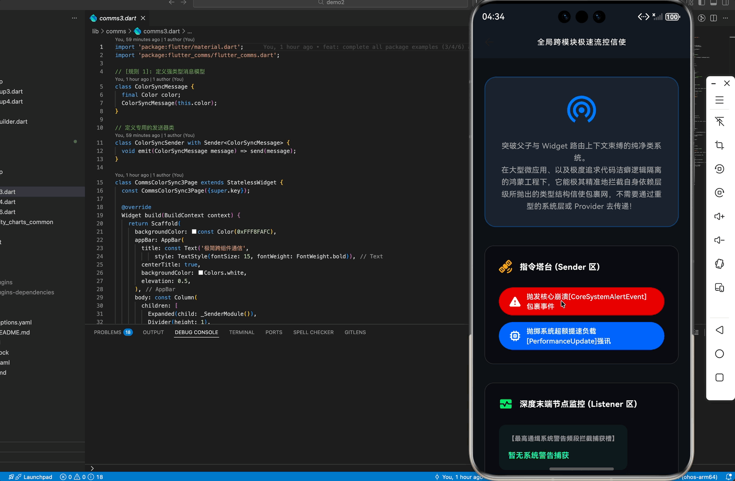Tap the back arrow in phone app bar
Image resolution: width=735 pixels, height=481 pixels.
click(489, 42)
